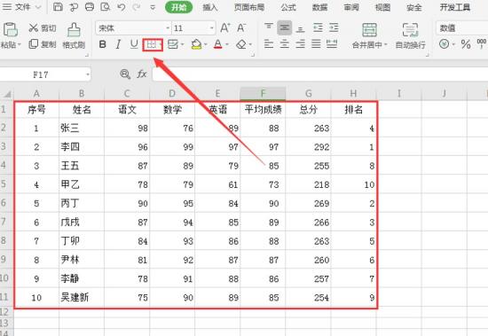This screenshot has height=336, width=488.
Task: Toggle Underline formatting
Action: [134, 44]
